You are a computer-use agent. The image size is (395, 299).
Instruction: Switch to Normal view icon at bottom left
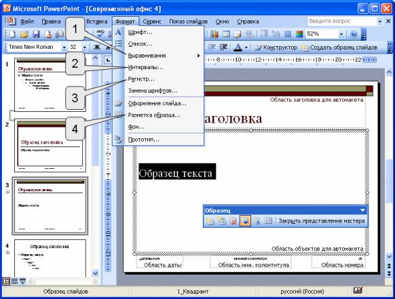(6, 281)
